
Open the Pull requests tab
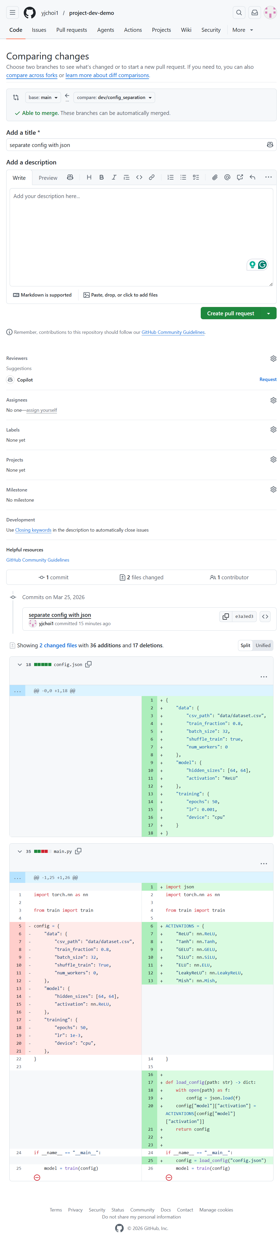click(x=71, y=30)
